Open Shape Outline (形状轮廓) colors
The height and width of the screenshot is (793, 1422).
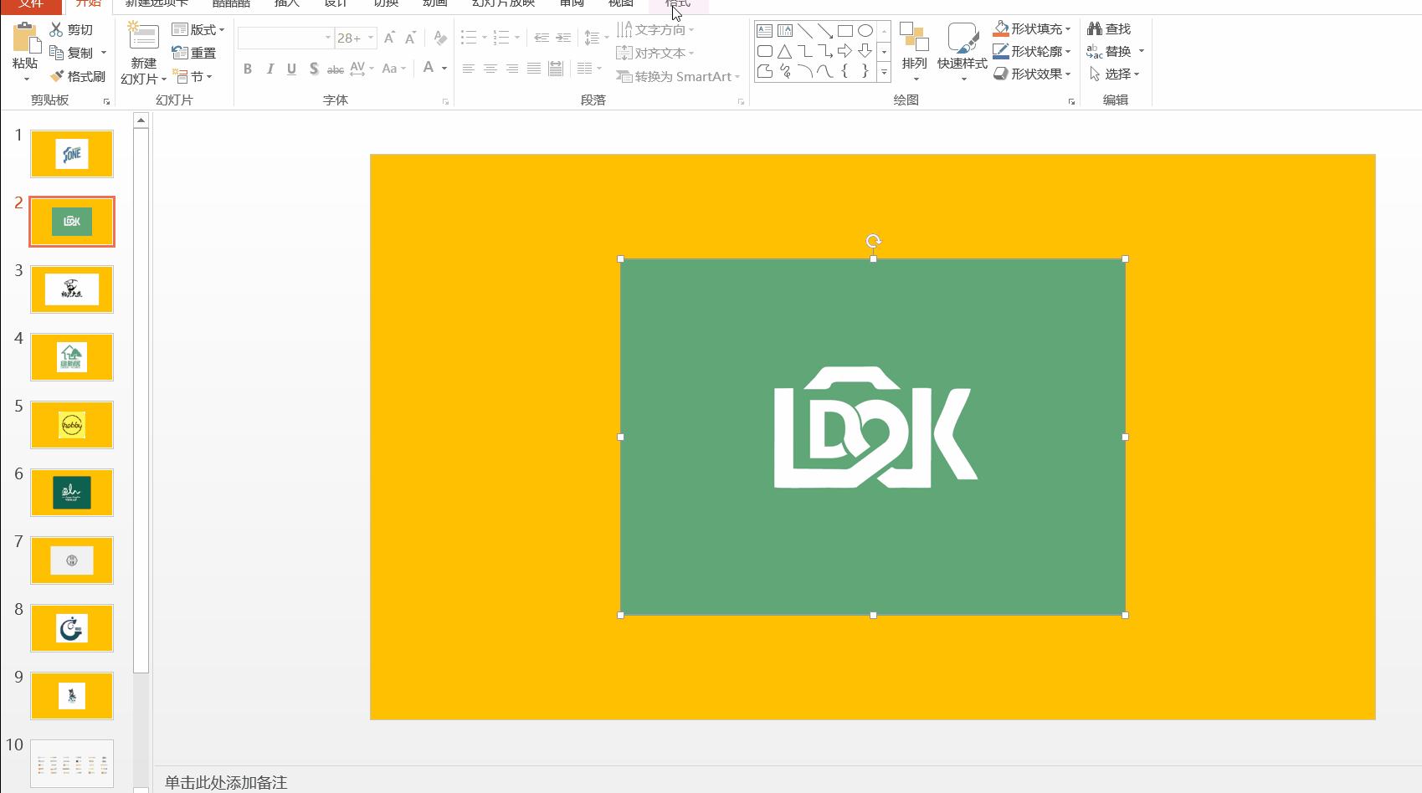coord(1032,51)
